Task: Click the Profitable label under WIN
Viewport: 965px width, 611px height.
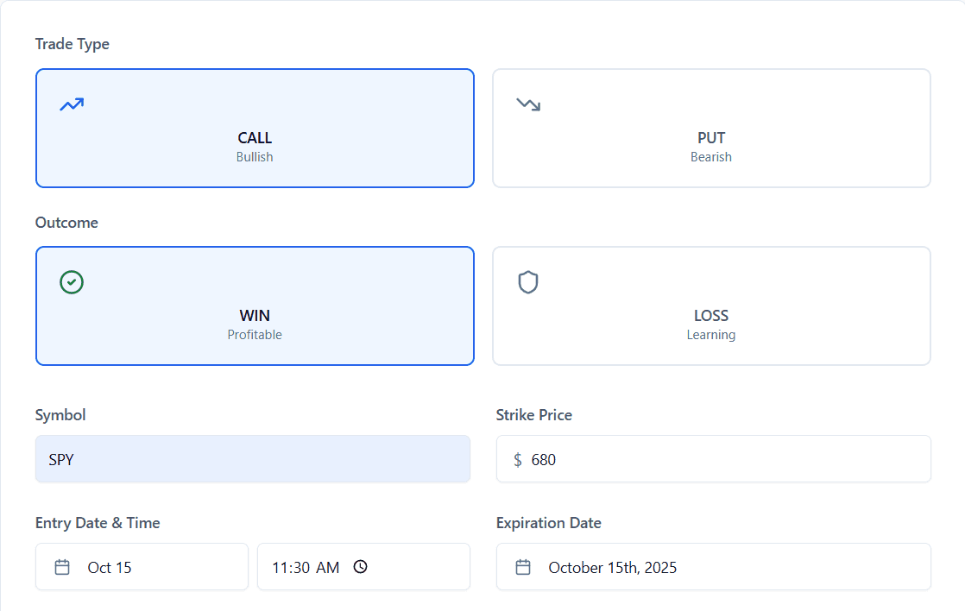Action: [255, 334]
